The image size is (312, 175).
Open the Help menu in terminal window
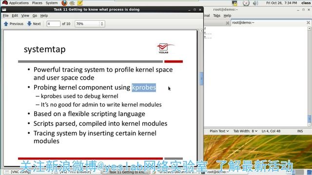point(227,16)
